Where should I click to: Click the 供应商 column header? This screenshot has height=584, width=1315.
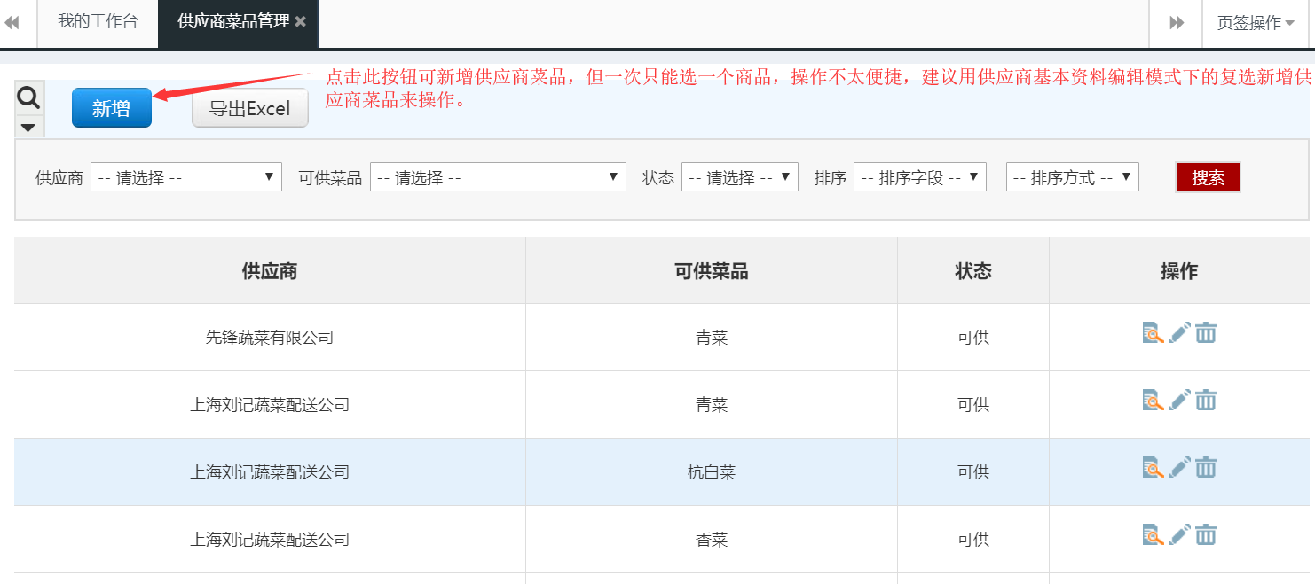pyautogui.click(x=270, y=271)
